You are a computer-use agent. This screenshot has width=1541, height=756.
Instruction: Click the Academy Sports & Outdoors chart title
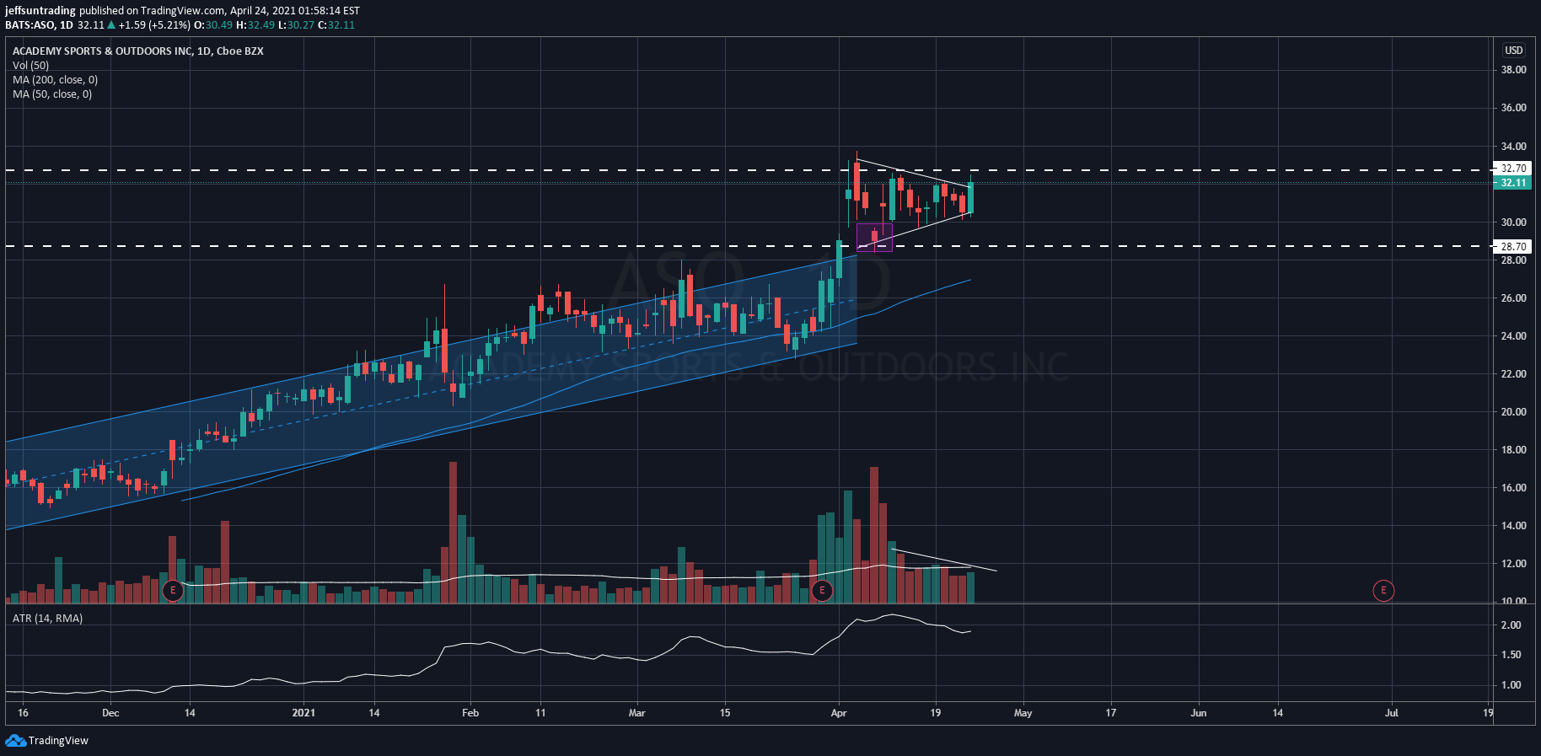tap(138, 51)
